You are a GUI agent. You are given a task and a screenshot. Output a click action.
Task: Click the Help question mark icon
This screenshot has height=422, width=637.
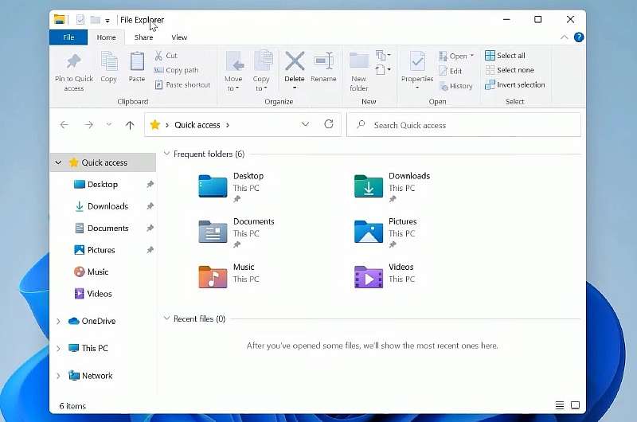point(579,37)
